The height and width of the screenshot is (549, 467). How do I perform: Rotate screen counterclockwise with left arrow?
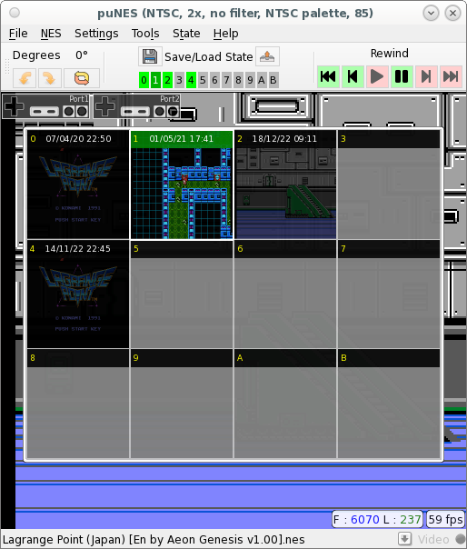tap(25, 78)
